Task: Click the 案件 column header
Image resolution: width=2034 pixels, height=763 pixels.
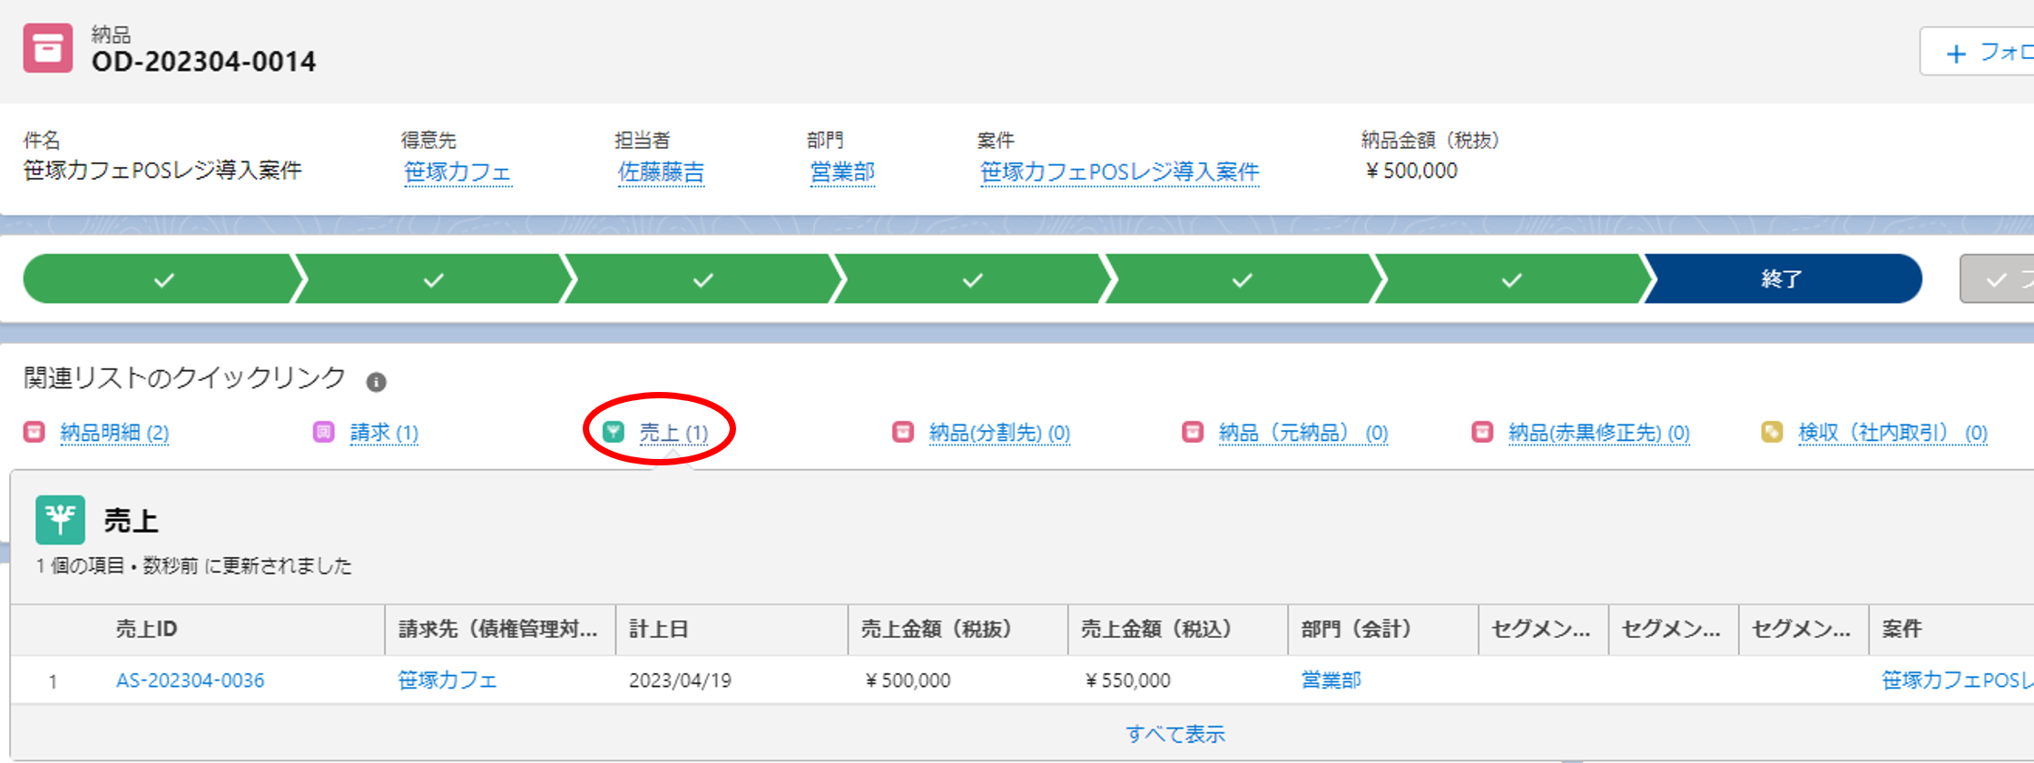Action: click(1951, 629)
